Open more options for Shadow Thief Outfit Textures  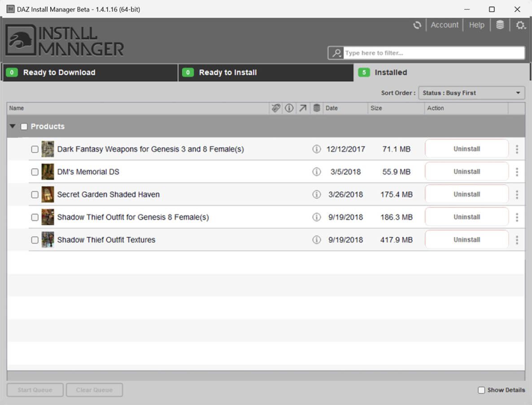coord(517,240)
